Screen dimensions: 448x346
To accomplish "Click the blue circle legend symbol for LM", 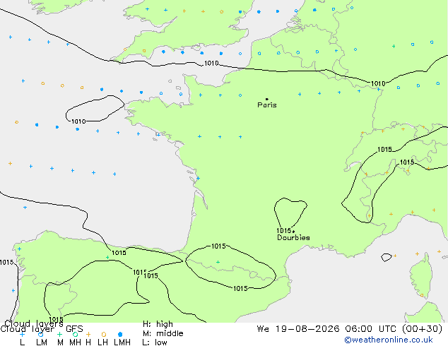I will [x=40, y=334].
